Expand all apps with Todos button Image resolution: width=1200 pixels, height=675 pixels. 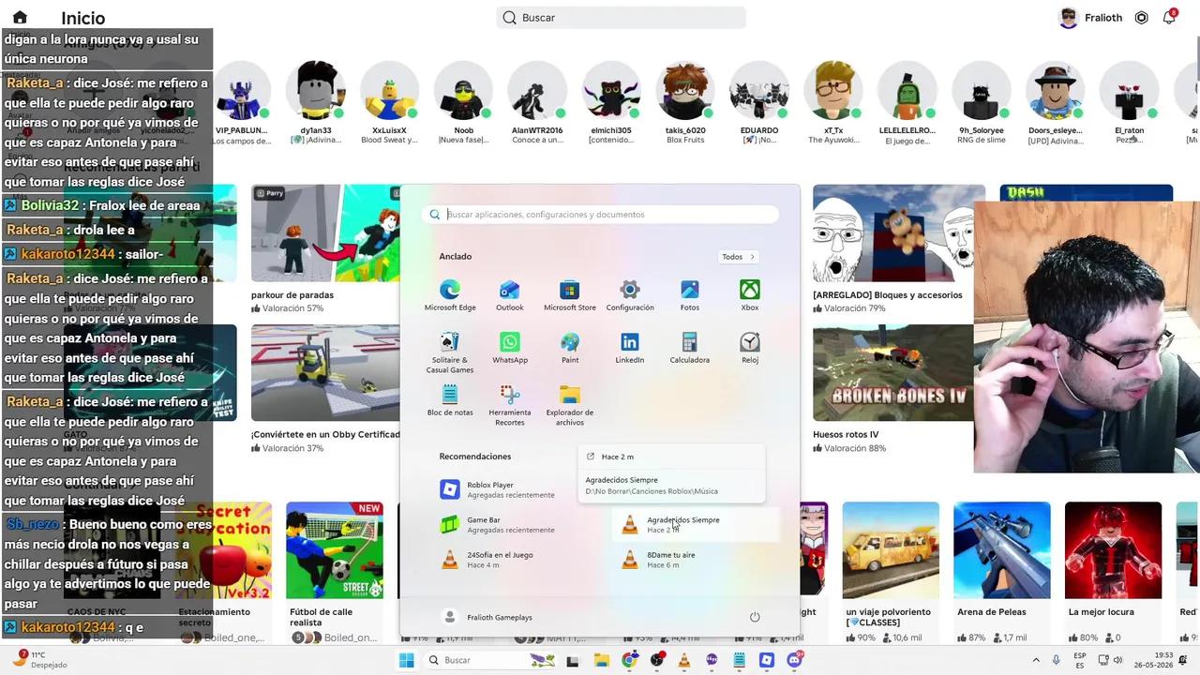click(739, 257)
